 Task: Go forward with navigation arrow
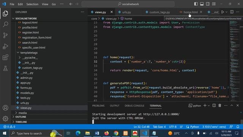pyautogui.click(x=77, y=4)
